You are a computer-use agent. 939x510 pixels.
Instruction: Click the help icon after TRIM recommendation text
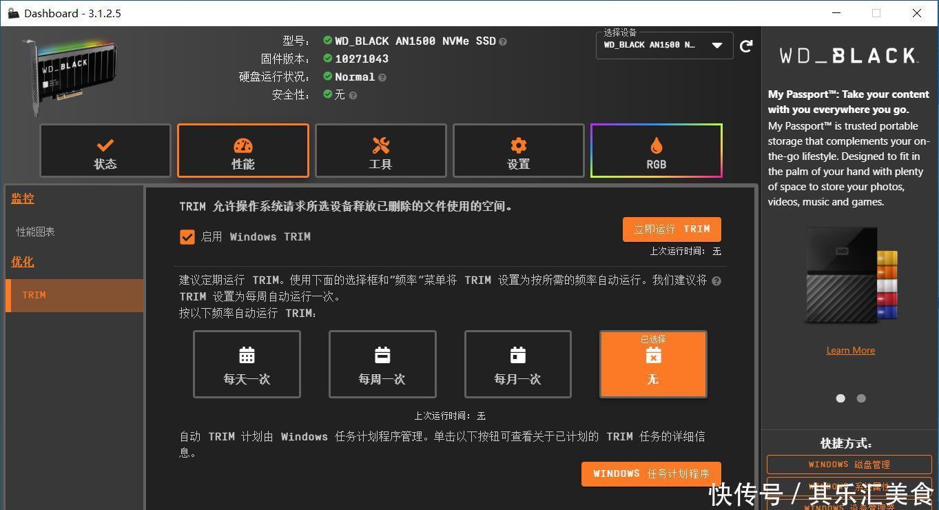[716, 281]
